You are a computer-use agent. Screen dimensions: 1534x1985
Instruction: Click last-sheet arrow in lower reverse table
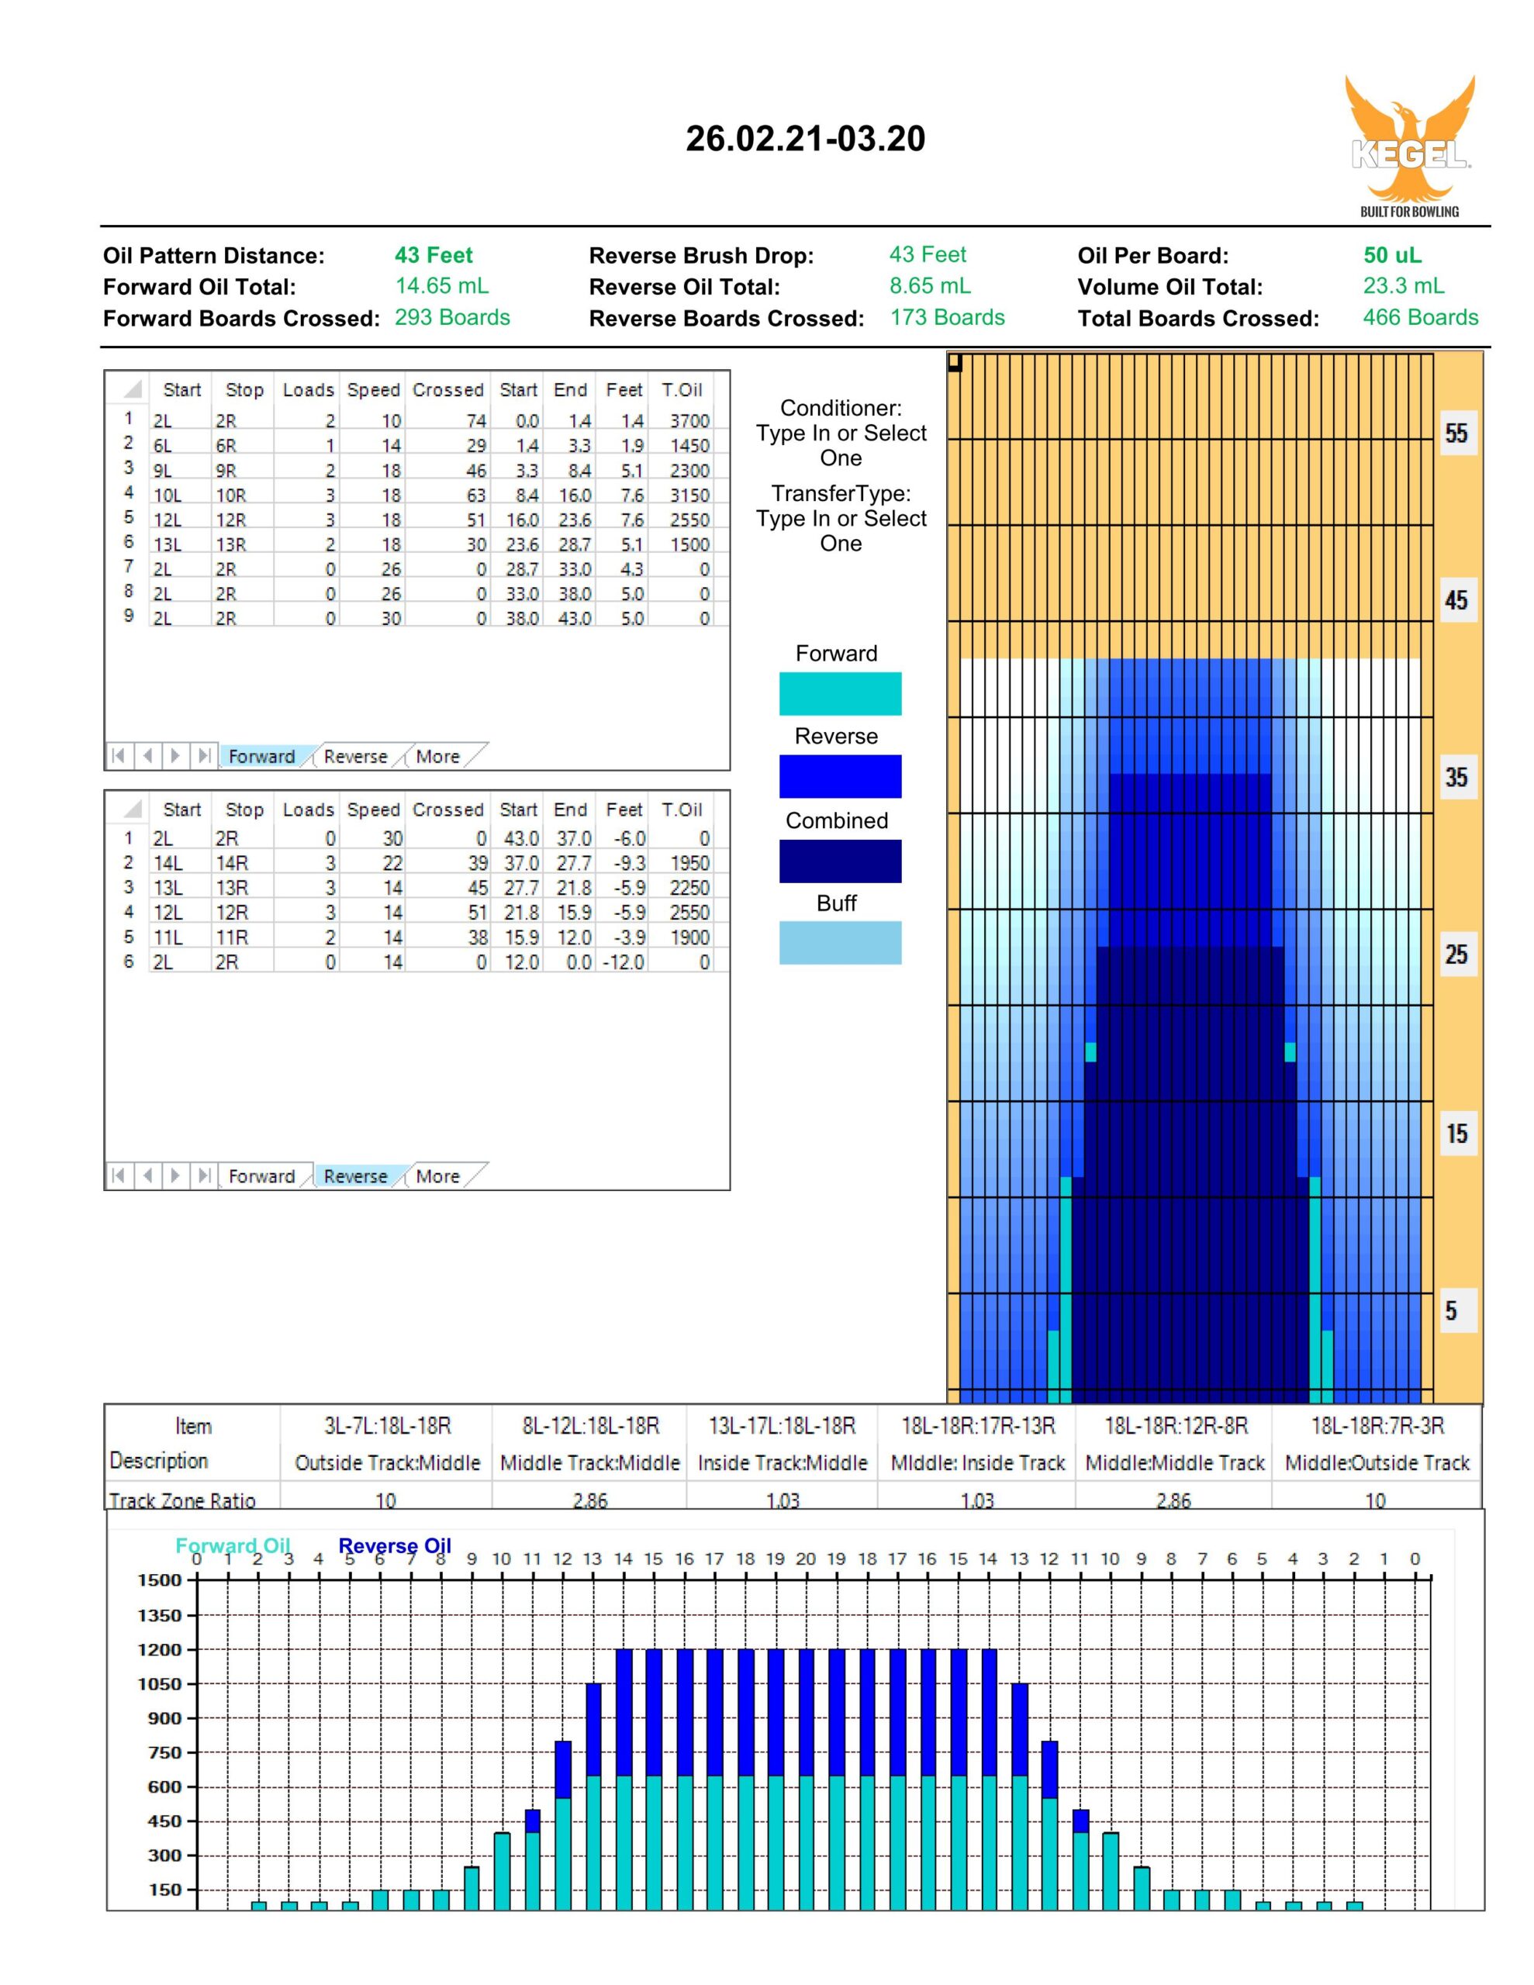click(205, 1175)
